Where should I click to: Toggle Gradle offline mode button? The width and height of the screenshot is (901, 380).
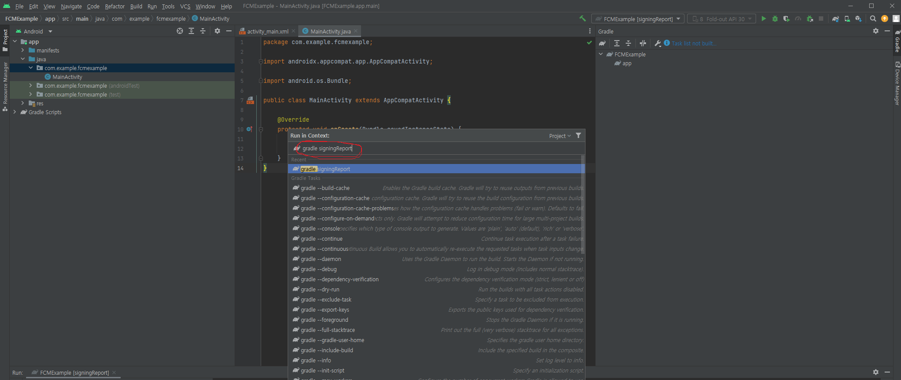click(x=643, y=43)
